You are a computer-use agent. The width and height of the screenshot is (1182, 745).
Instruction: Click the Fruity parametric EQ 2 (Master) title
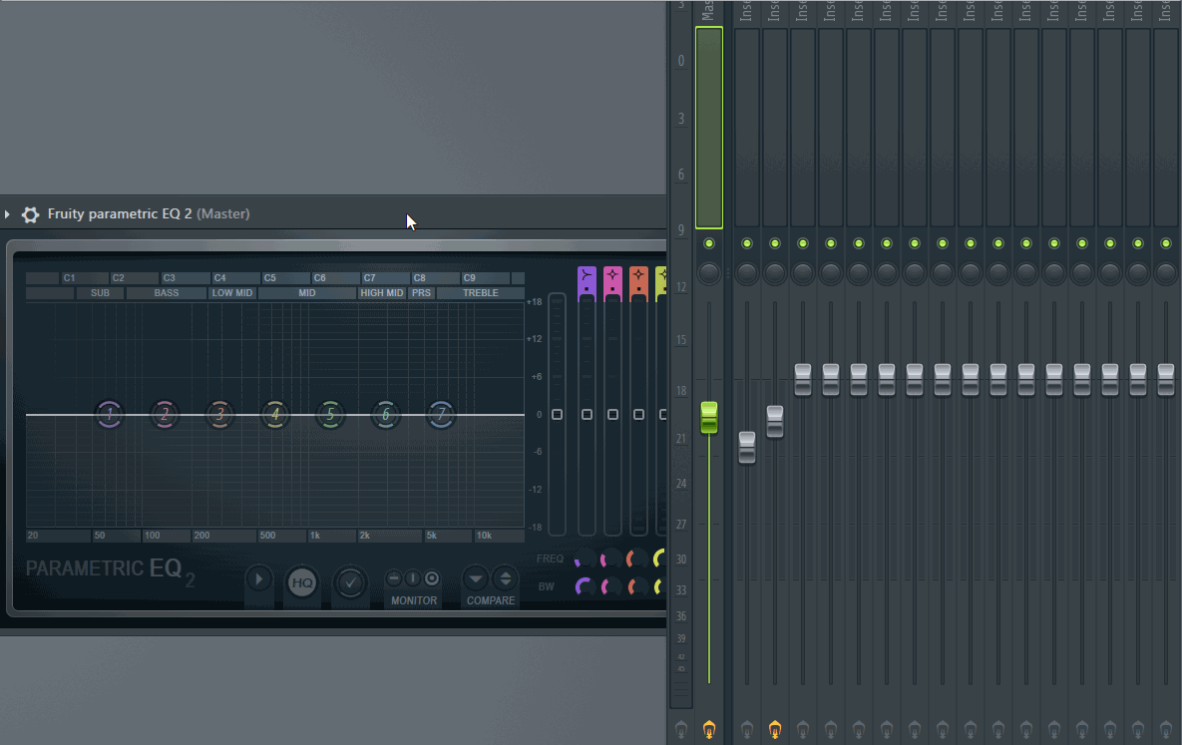pos(149,214)
